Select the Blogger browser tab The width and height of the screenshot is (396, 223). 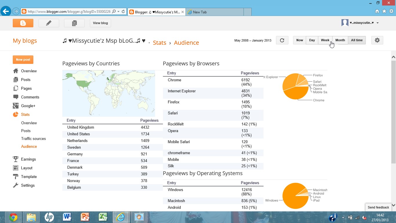coord(156,12)
